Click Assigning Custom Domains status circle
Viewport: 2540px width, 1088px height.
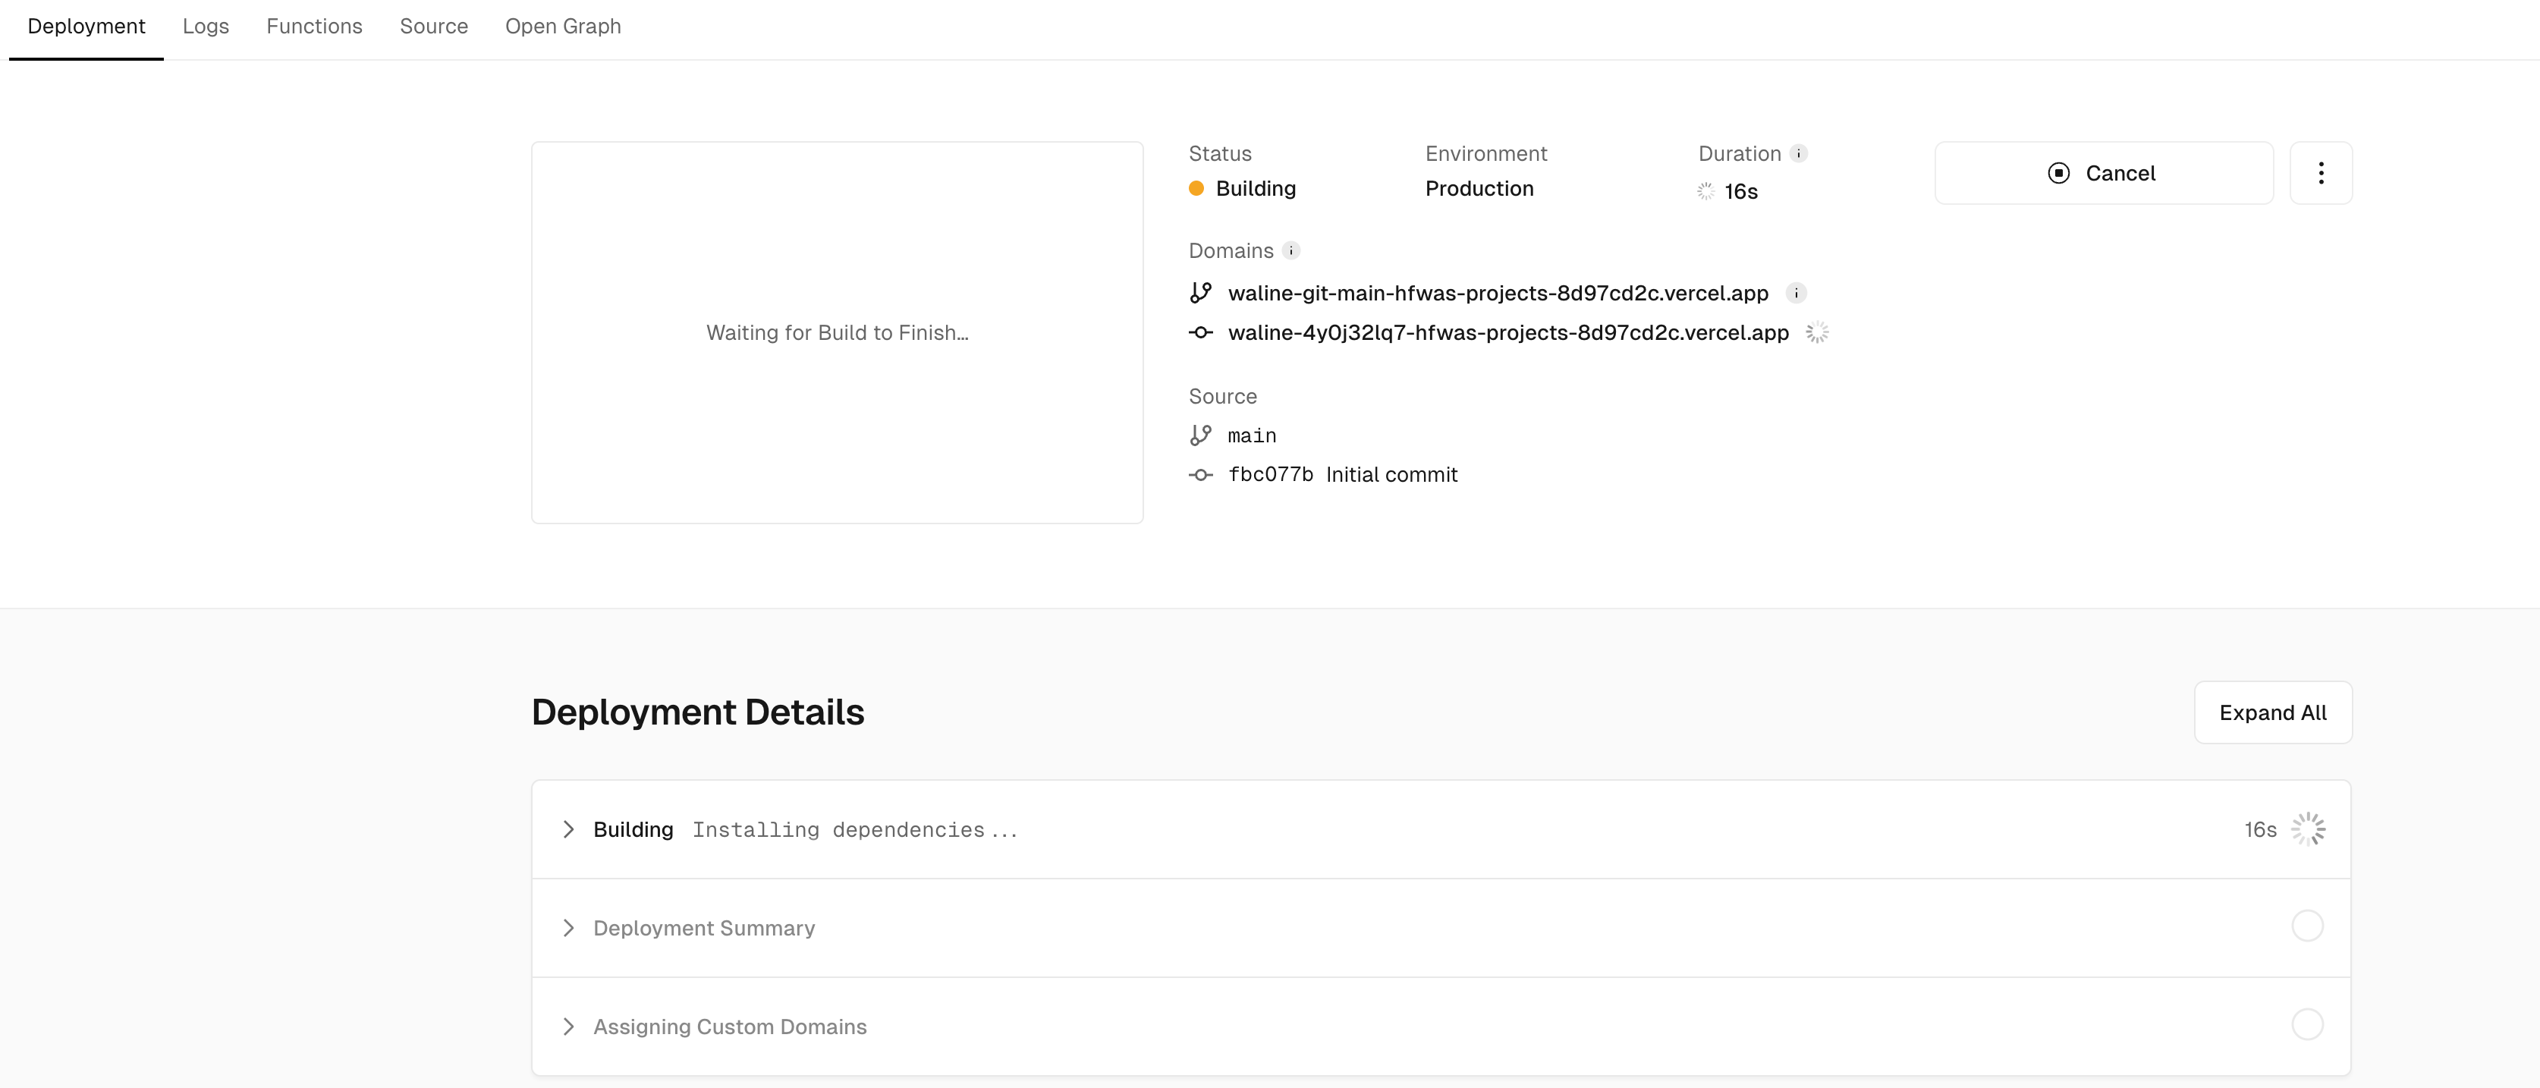2306,1025
